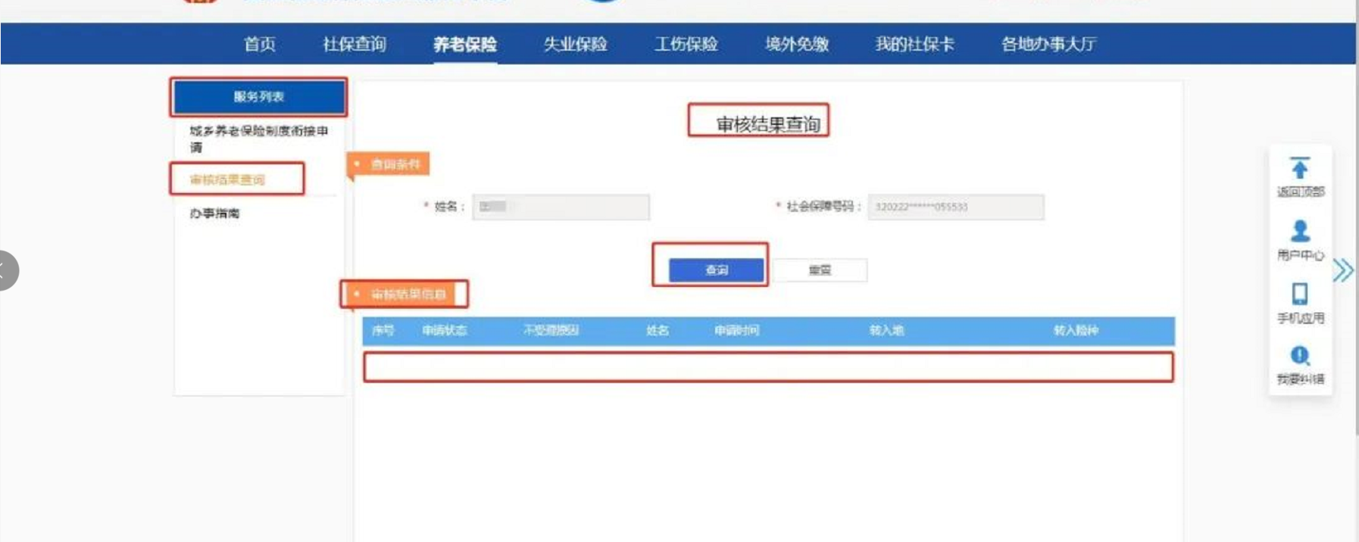This screenshot has width=1359, height=542.
Task: Select 社保查询 in the navigation bar
Action: point(354,44)
